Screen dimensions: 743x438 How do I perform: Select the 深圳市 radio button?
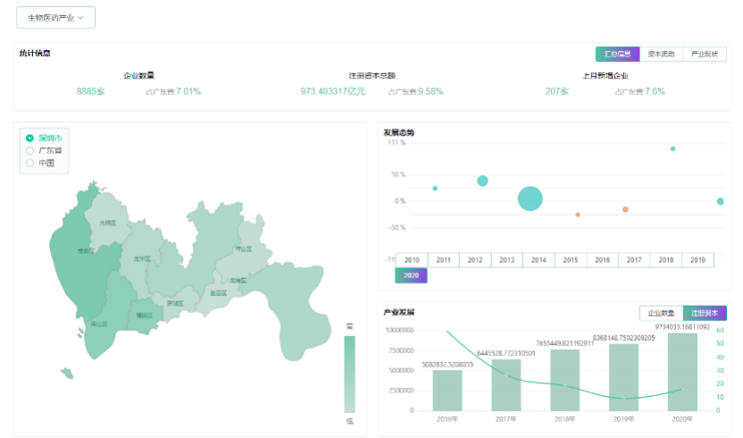[x=30, y=139]
